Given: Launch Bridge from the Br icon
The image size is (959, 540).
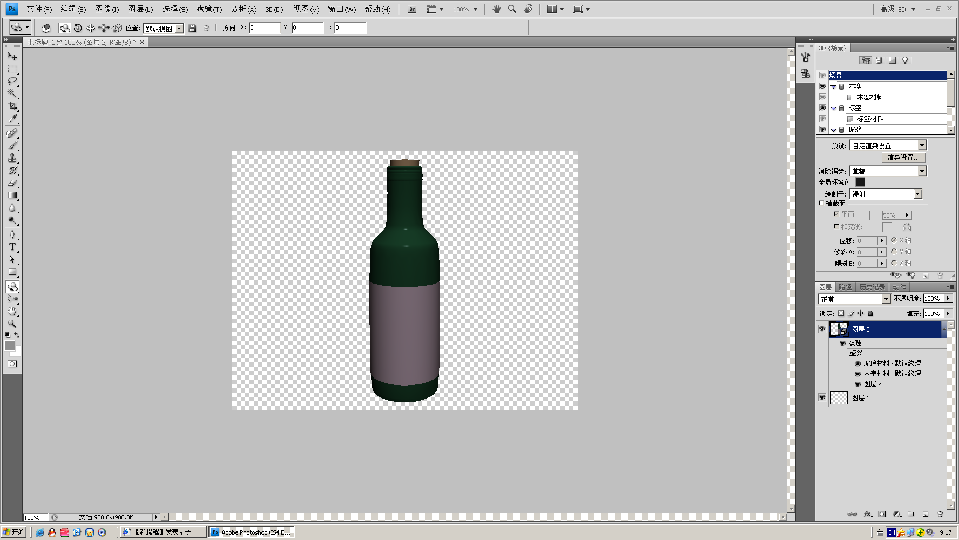Looking at the screenshot, I should [x=412, y=9].
